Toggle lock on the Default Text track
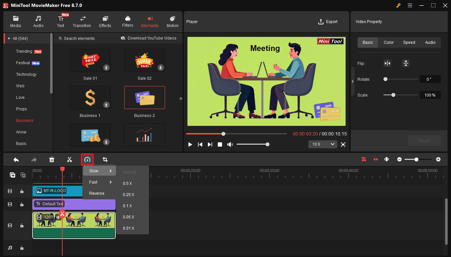 22,205
